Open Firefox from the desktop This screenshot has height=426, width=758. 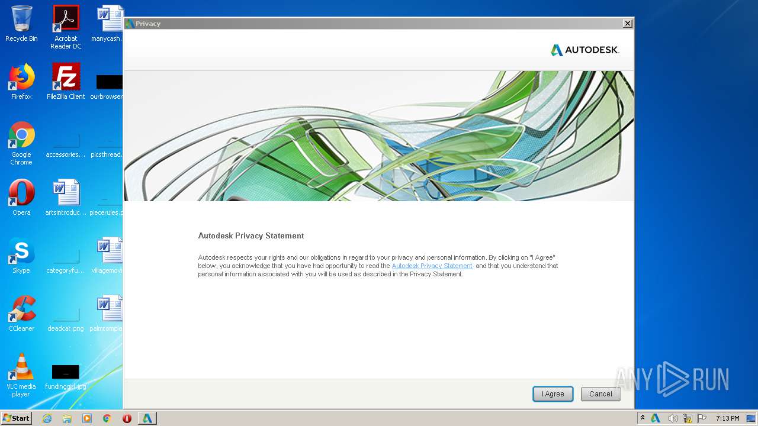[x=21, y=82]
